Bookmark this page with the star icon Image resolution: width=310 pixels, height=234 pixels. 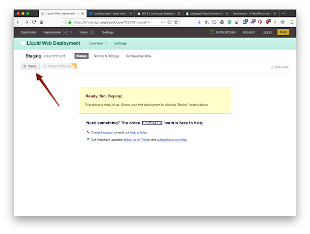176,22
